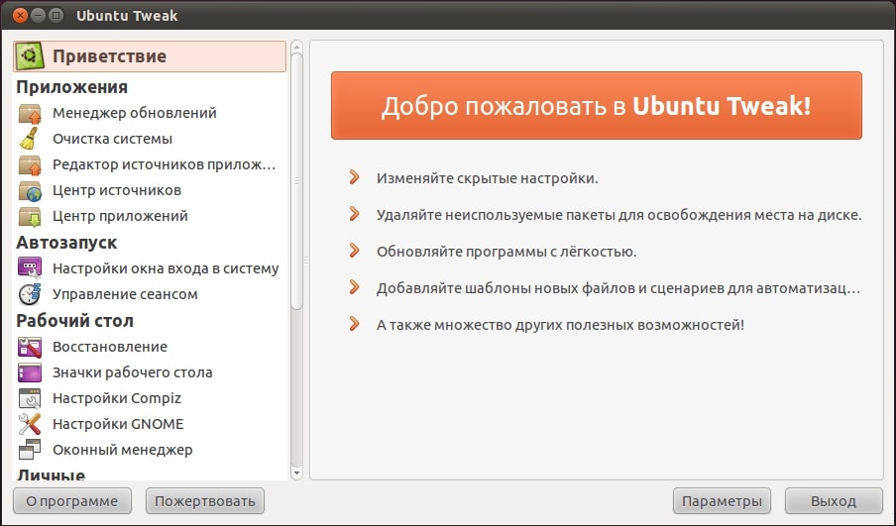Screen dimensions: 896x526
Task: Select the Очистка системы entry
Action: coord(149,139)
